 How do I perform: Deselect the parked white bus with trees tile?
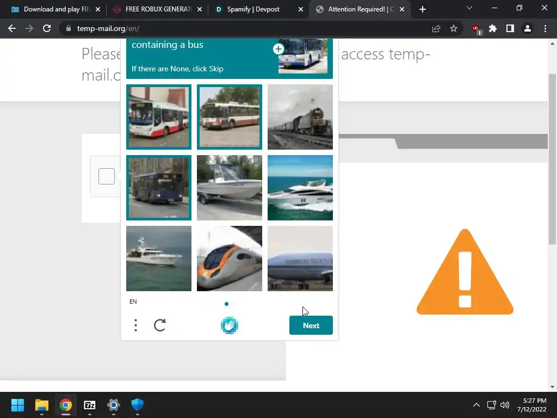click(230, 117)
